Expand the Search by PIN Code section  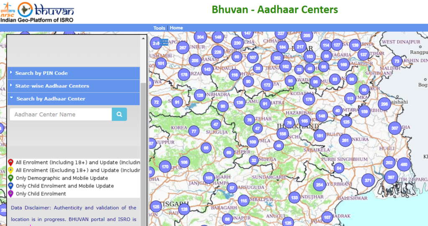(x=74, y=73)
